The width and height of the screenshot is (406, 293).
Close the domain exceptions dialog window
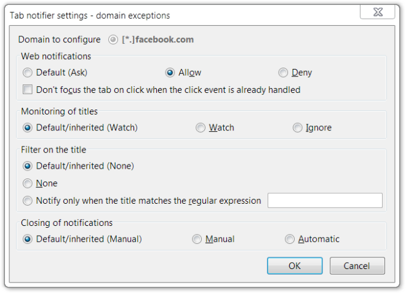click(377, 12)
